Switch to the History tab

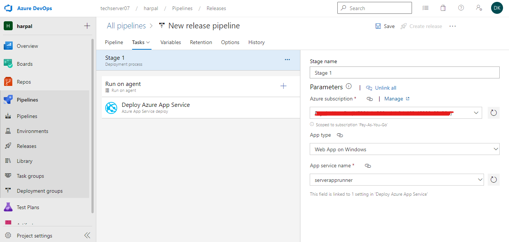point(256,42)
